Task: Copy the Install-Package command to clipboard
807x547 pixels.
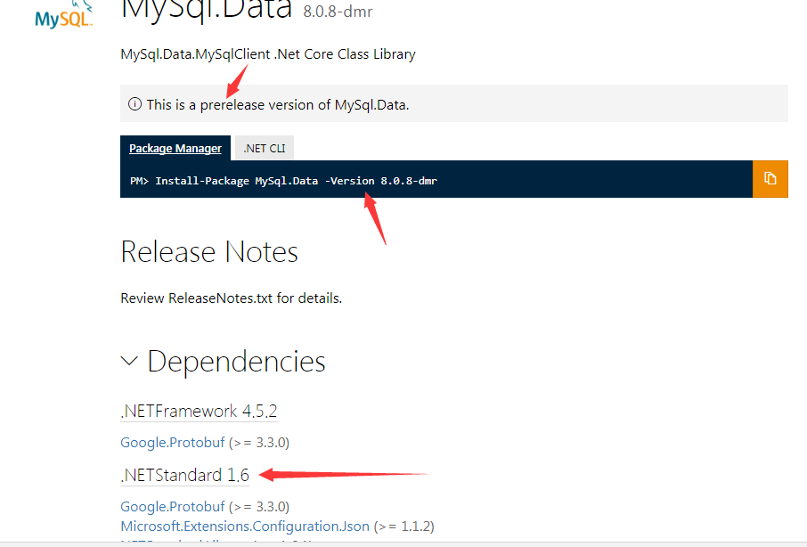Action: click(x=770, y=178)
